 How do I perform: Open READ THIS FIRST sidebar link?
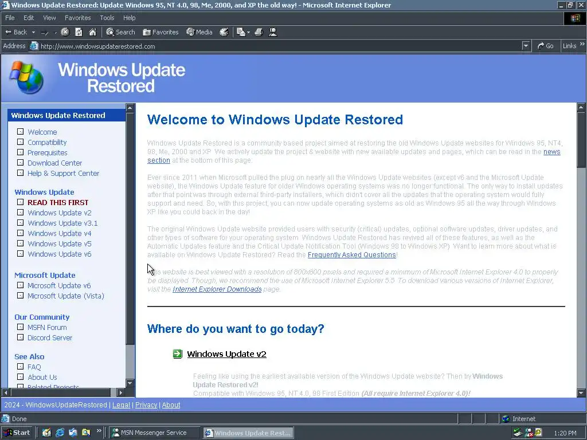click(58, 202)
